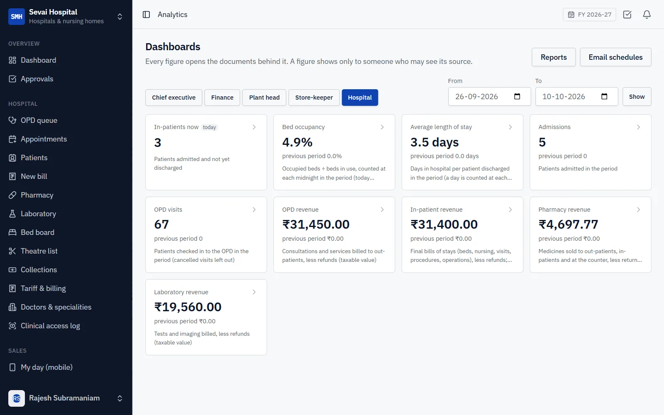Open the In-patients now card chevron
This screenshot has width=664, height=415.
[254, 127]
